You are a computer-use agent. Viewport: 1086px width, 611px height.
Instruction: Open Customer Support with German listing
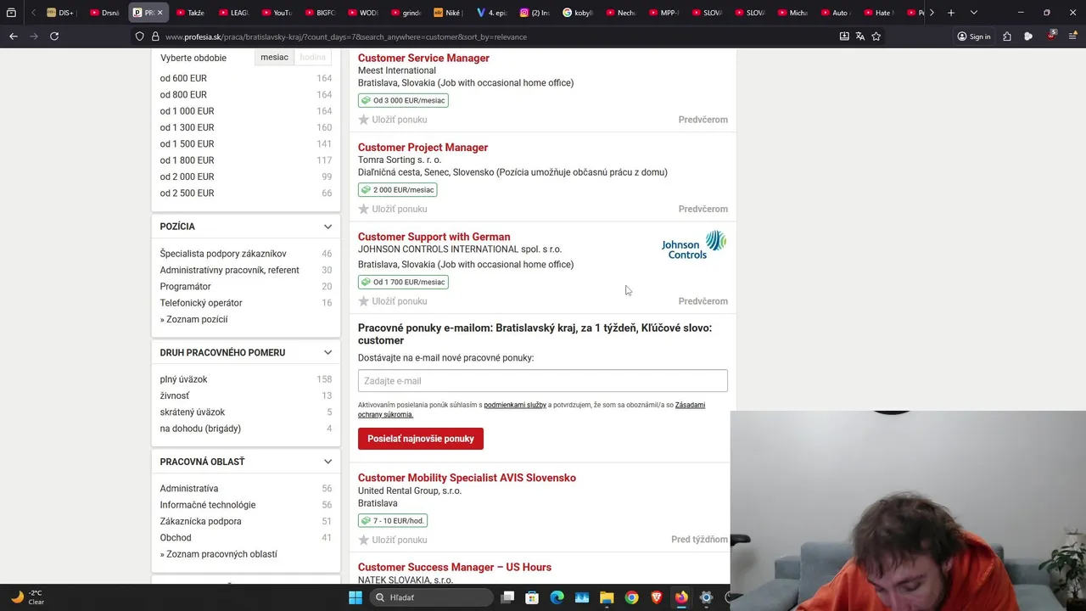tap(434, 237)
